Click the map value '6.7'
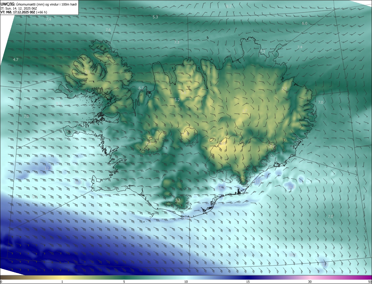This screenshot has height=284, width=372. [x=141, y=88]
